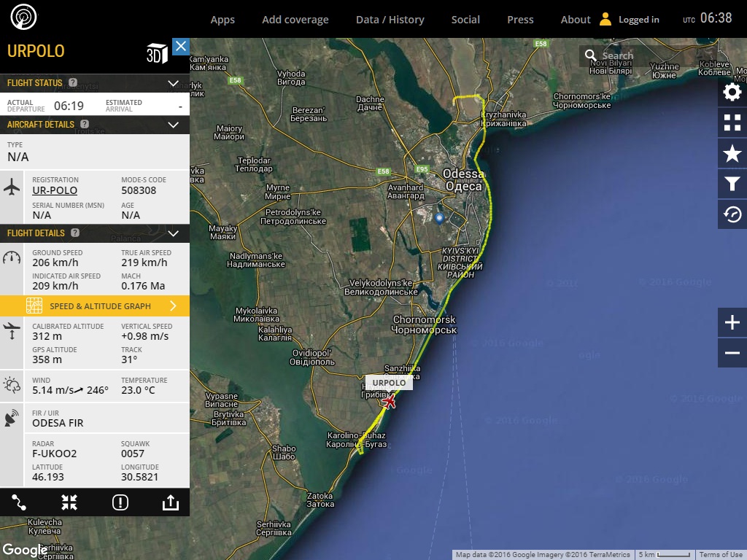The width and height of the screenshot is (747, 560).
Task: Collapse the Flight Details section
Action: [x=173, y=233]
